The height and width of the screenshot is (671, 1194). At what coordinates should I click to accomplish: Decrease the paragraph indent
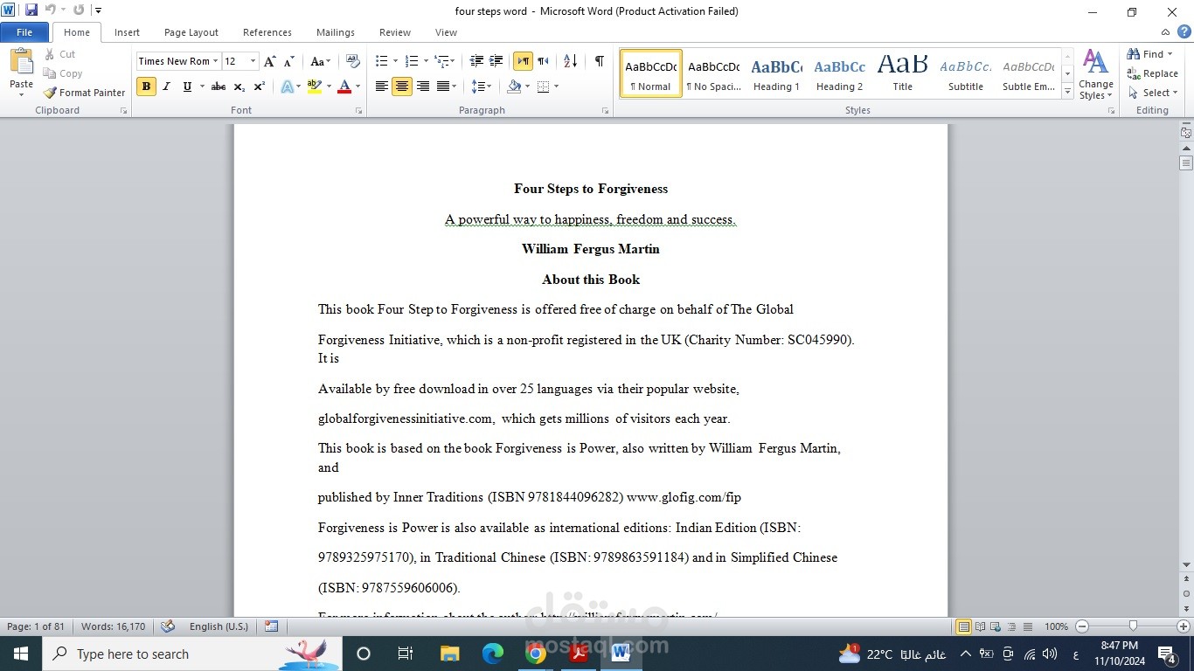click(476, 61)
